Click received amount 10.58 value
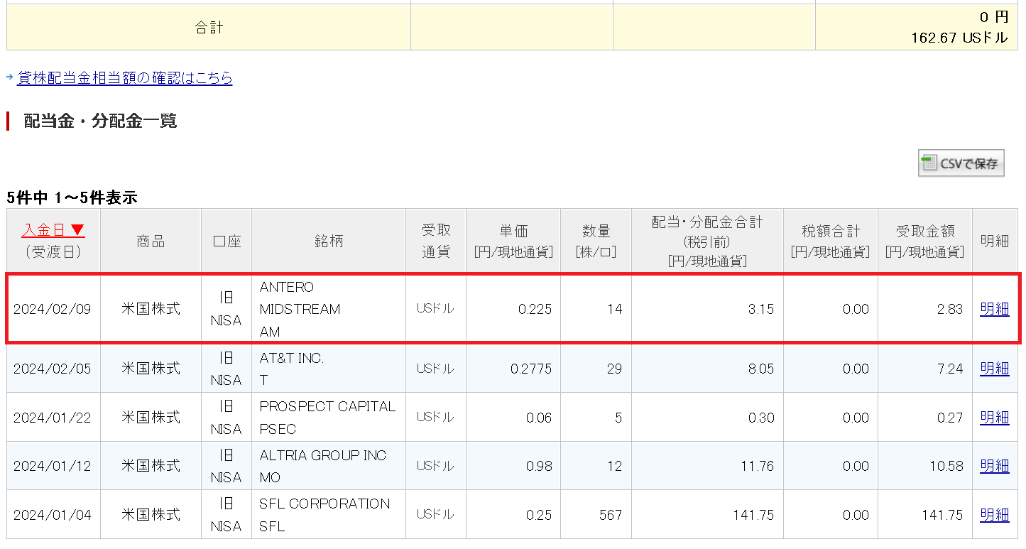1026x549 pixels. tap(946, 466)
